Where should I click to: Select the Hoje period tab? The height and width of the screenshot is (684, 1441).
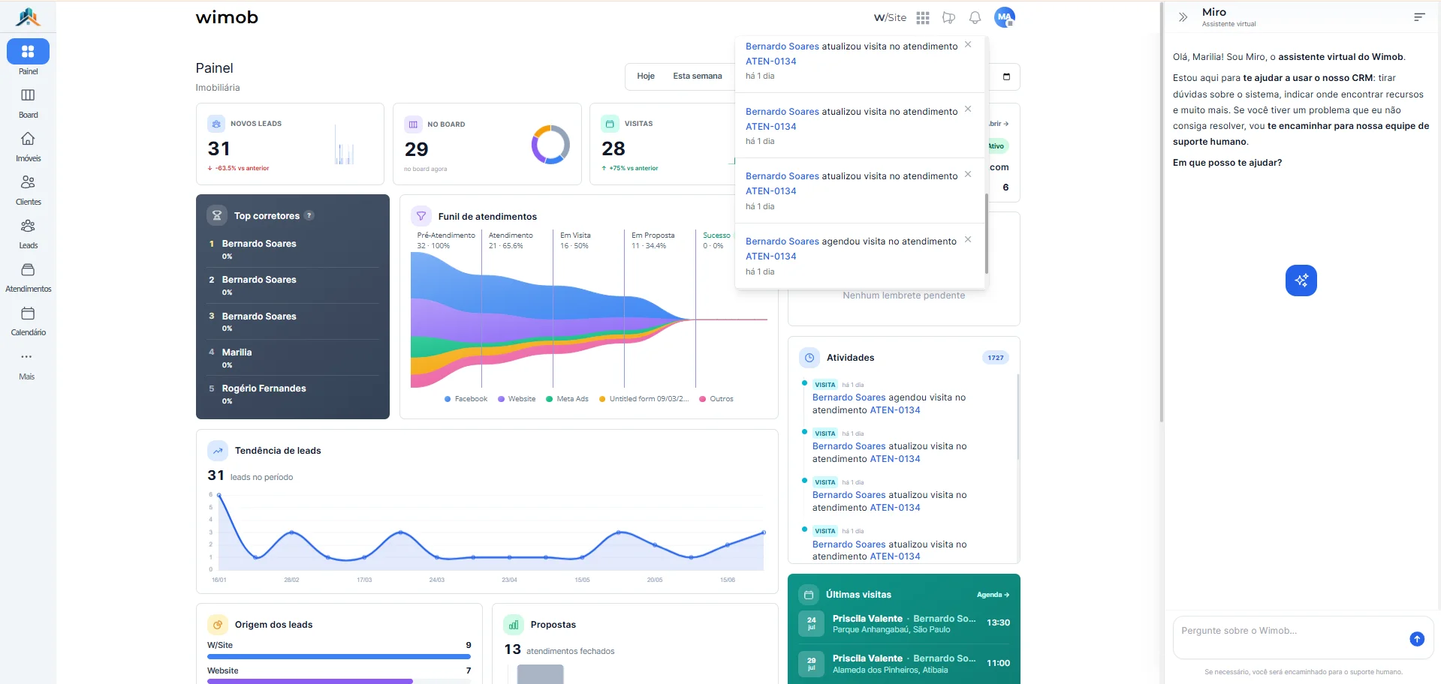click(646, 76)
